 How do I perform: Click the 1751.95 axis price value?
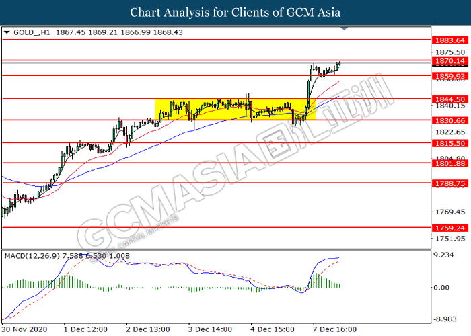pyautogui.click(x=450, y=239)
